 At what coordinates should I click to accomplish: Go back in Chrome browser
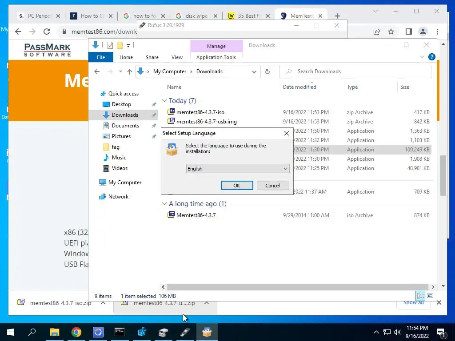(18, 32)
